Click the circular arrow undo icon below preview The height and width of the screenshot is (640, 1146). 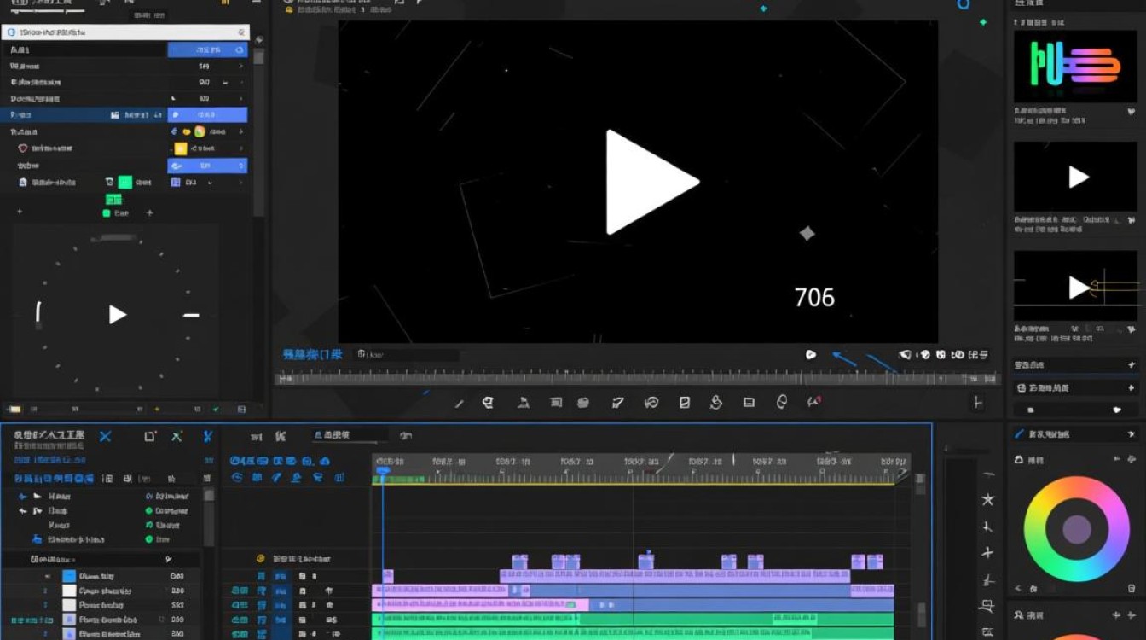tap(651, 402)
